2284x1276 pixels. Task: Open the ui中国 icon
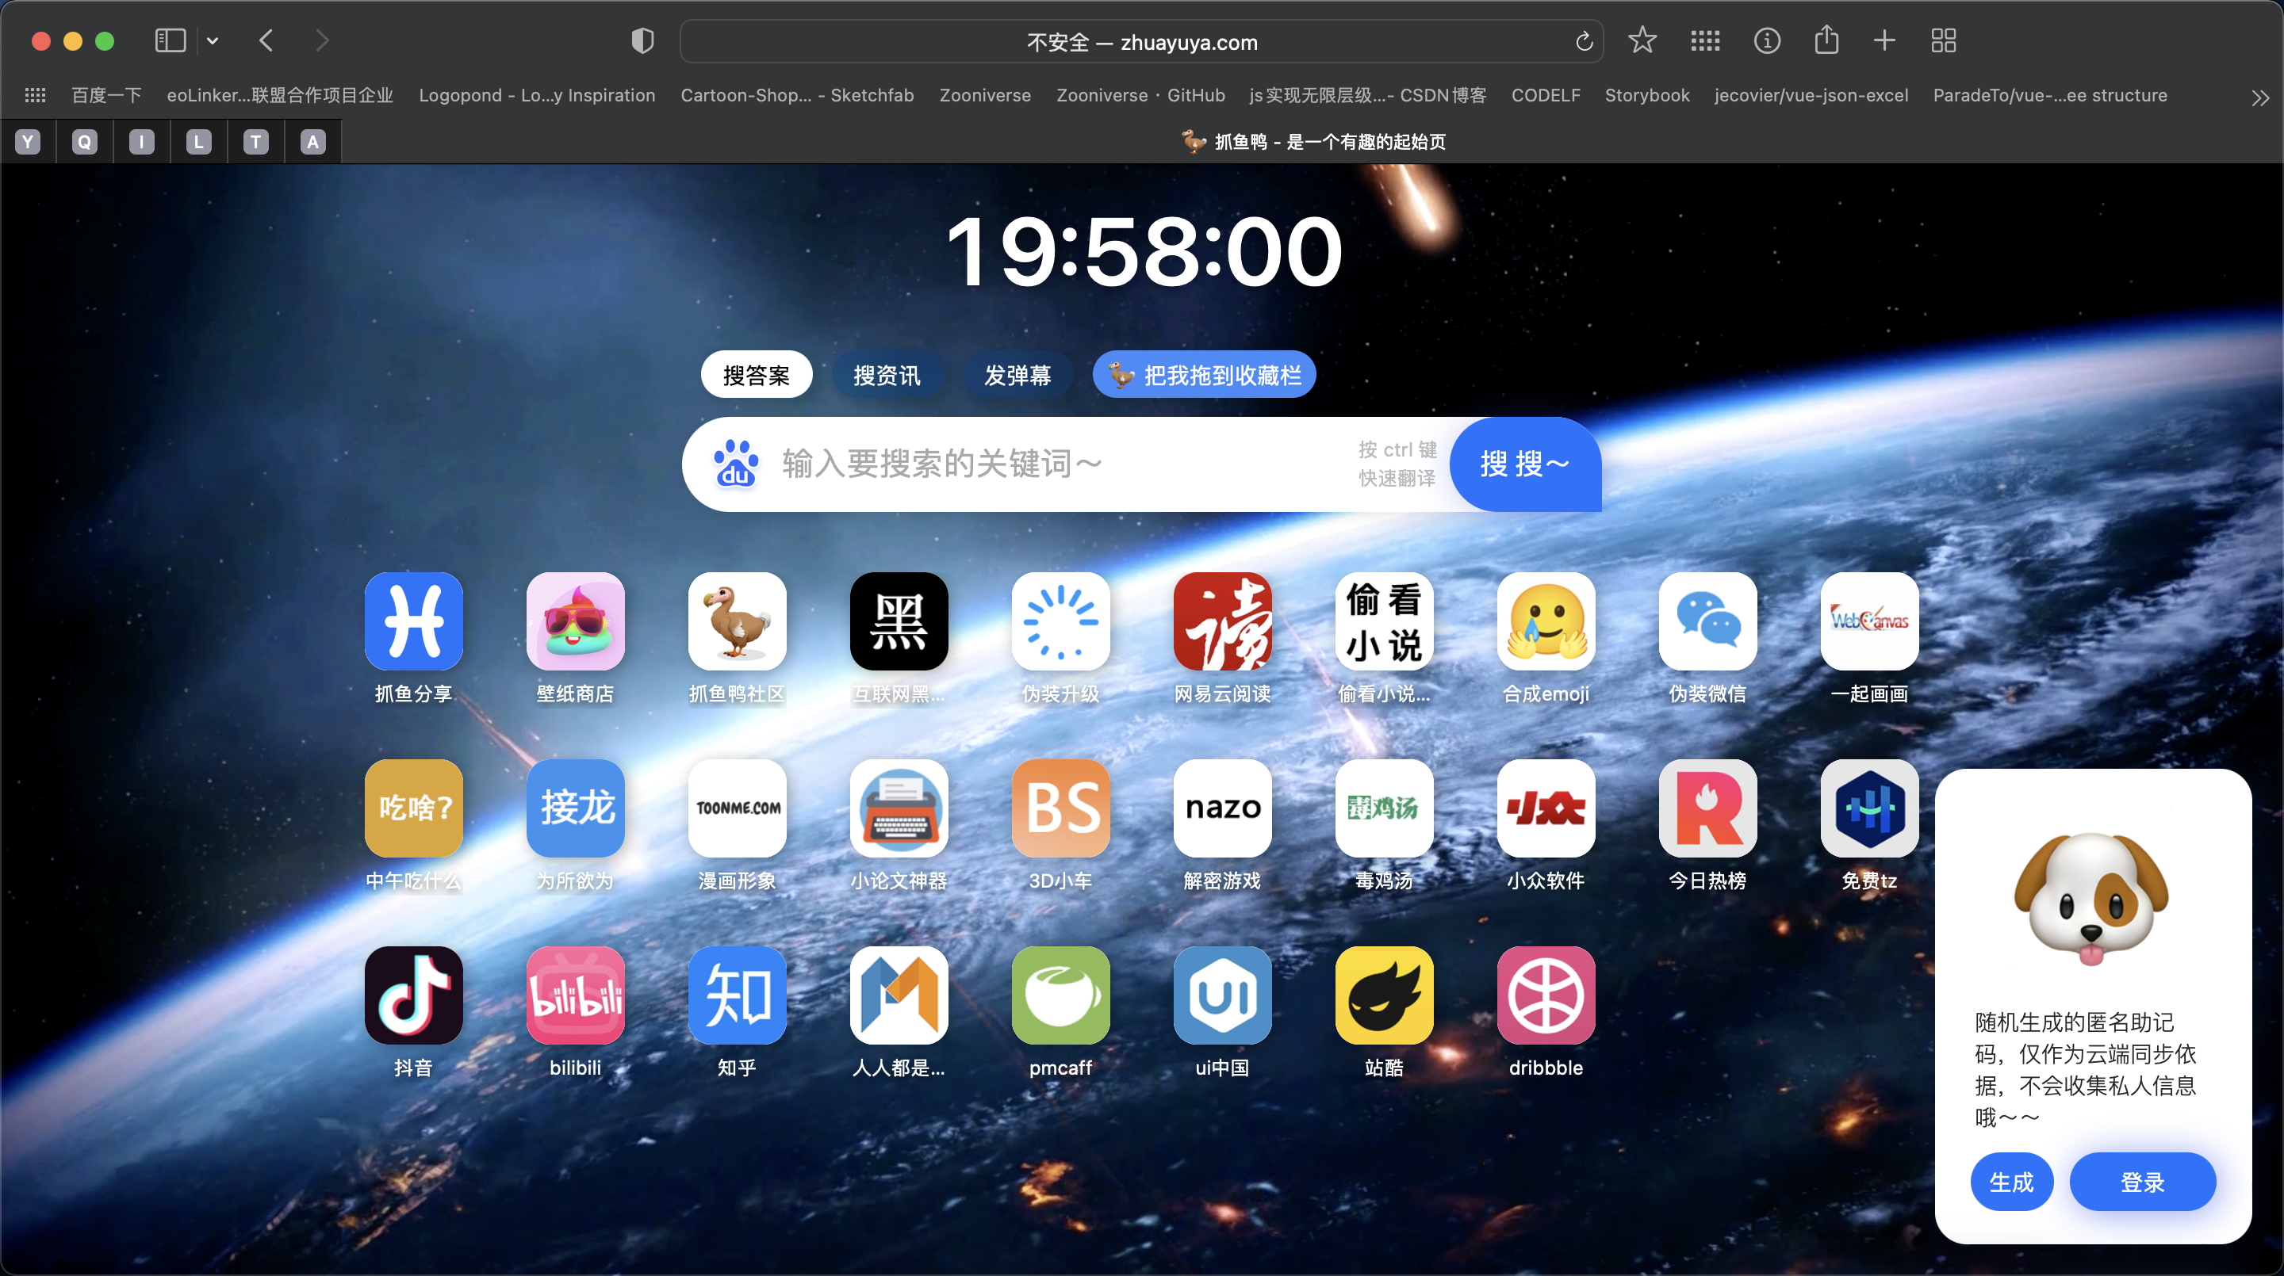coord(1223,995)
